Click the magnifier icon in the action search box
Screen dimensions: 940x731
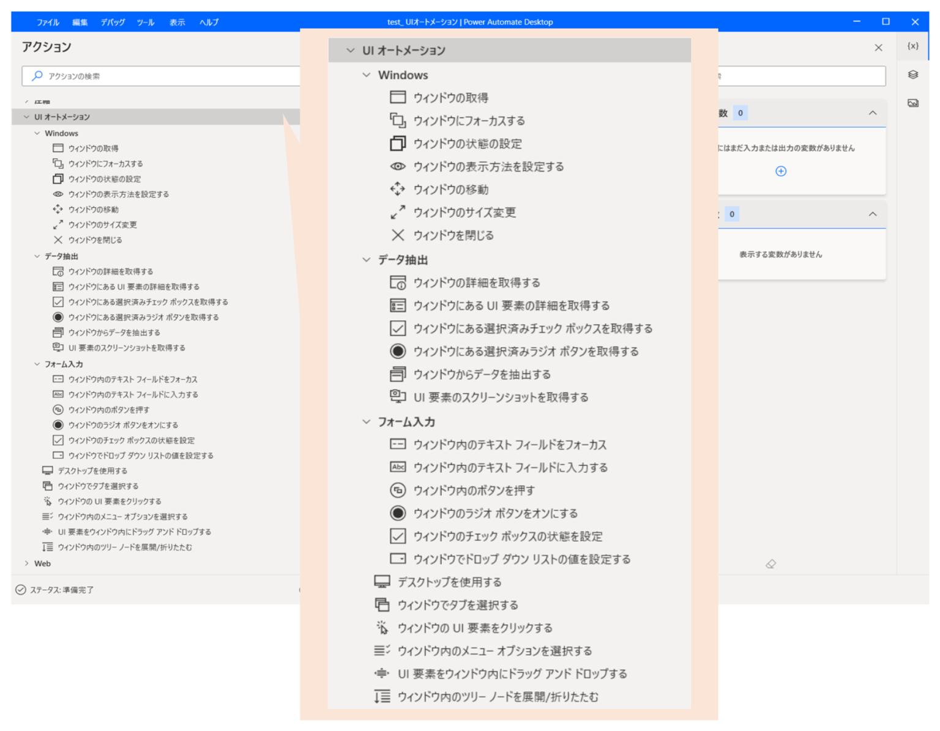tap(37, 76)
